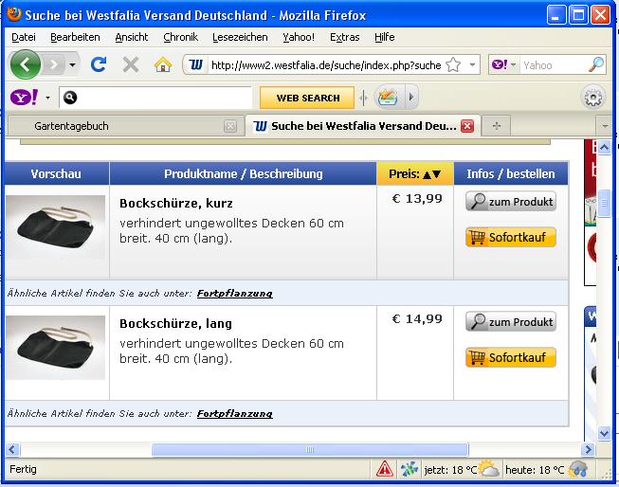Click the horizontal scrollbar thumb
The image size is (619, 487).
coord(310,449)
